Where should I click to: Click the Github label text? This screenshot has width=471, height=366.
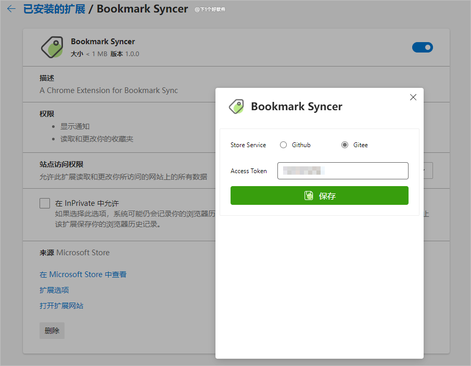click(x=301, y=145)
